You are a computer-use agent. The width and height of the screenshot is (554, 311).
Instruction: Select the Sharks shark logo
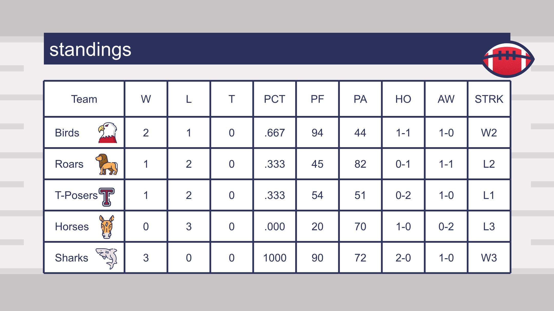tap(106, 258)
